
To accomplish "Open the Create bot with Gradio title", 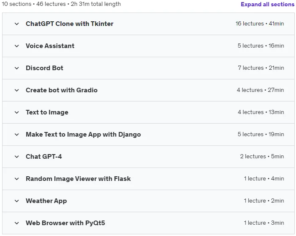I will coord(61,90).
